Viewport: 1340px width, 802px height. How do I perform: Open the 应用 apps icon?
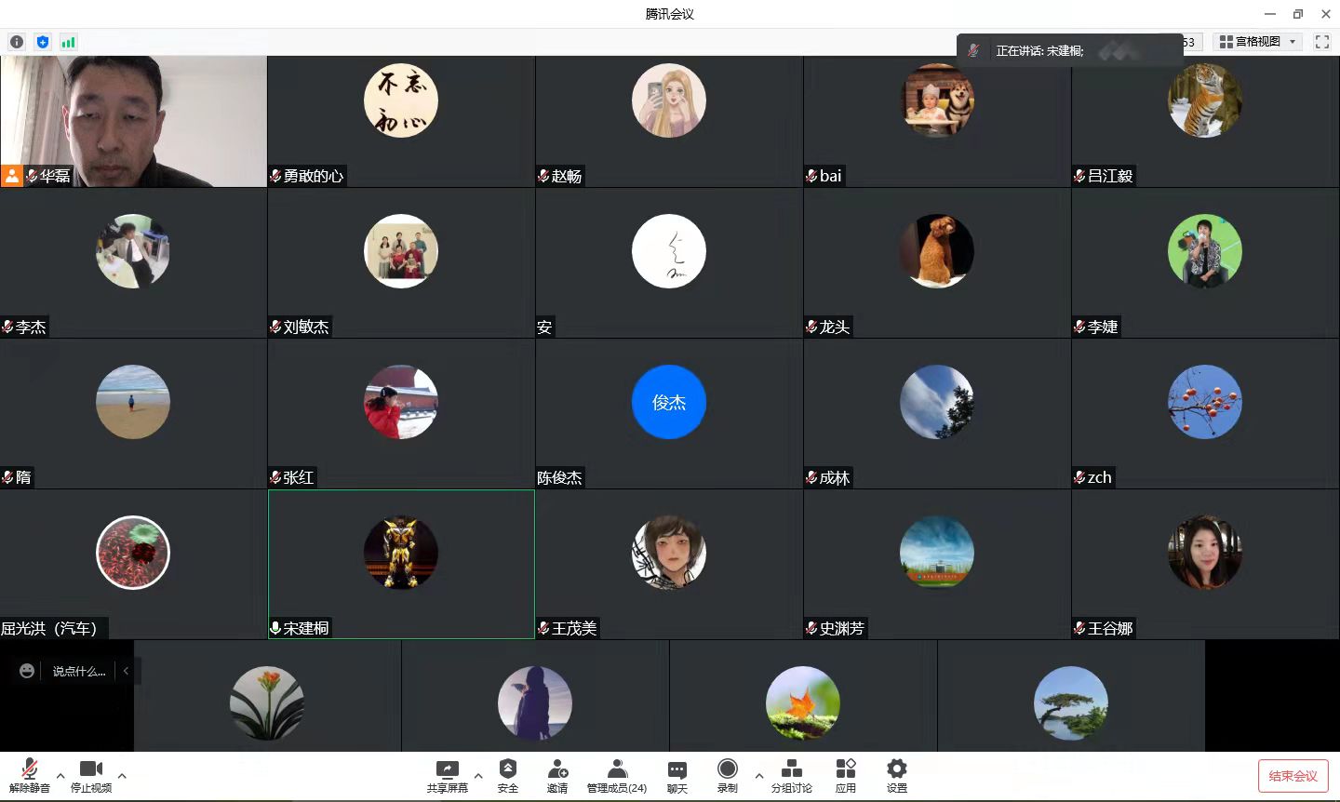click(x=845, y=774)
